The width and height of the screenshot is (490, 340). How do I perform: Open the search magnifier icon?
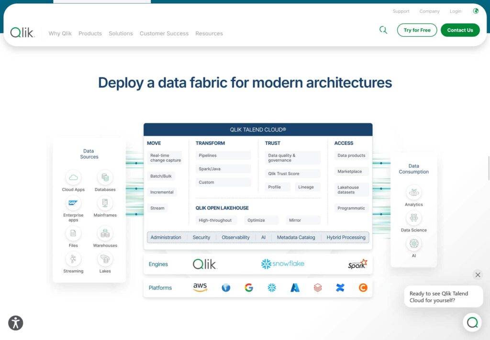[x=383, y=30]
